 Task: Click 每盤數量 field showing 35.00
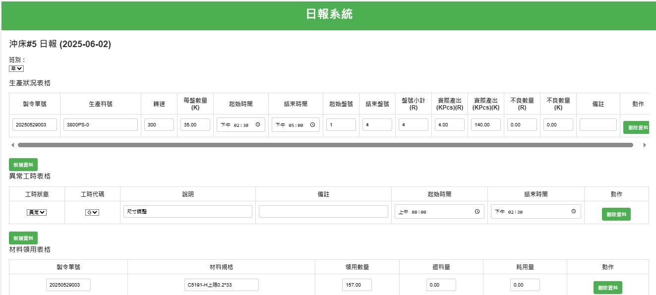(x=195, y=125)
